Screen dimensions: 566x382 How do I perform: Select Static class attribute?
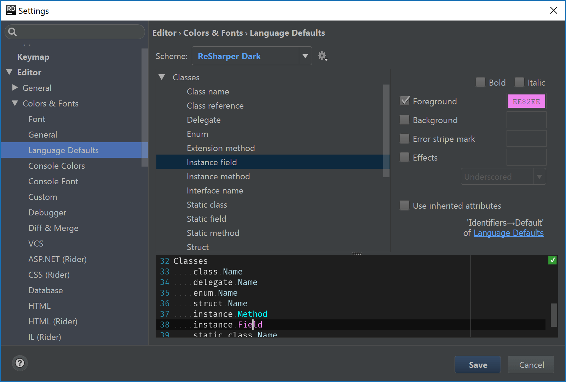tap(207, 205)
